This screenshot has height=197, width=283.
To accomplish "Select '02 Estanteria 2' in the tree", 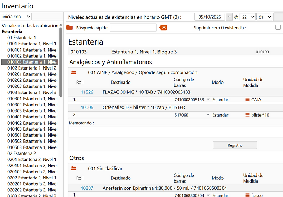I will click(22, 153).
